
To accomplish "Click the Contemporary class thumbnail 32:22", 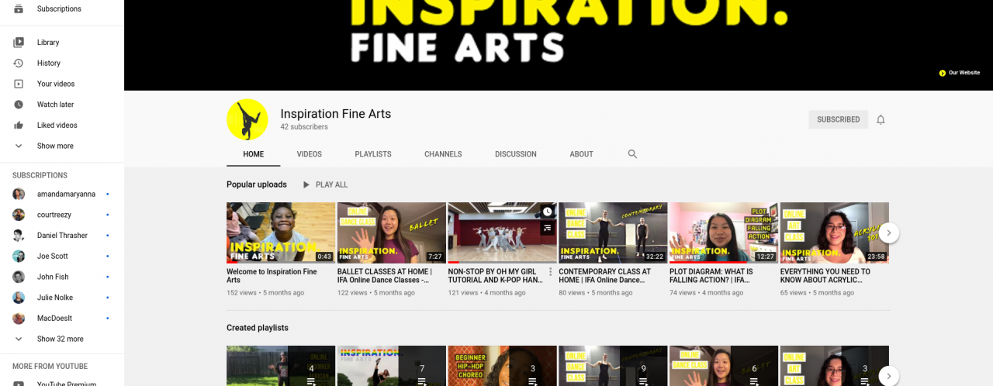I will point(614,233).
